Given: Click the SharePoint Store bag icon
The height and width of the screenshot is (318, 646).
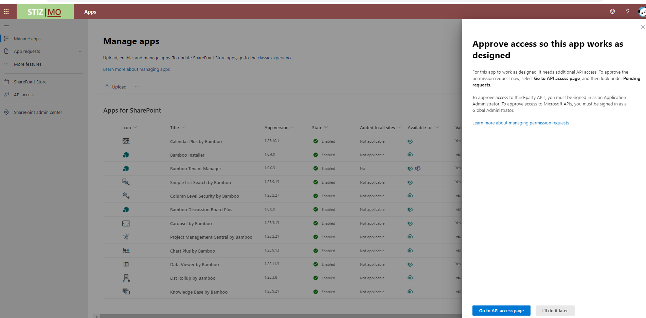Looking at the screenshot, I should coord(6,82).
